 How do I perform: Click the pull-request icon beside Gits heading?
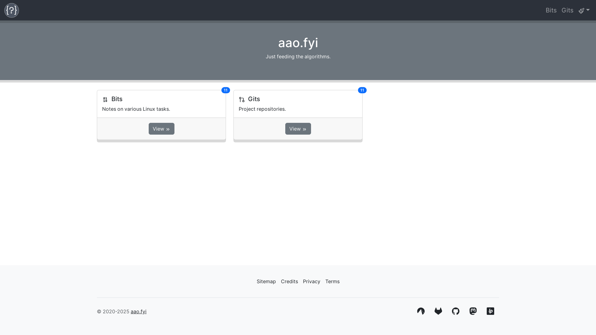pos(242,100)
